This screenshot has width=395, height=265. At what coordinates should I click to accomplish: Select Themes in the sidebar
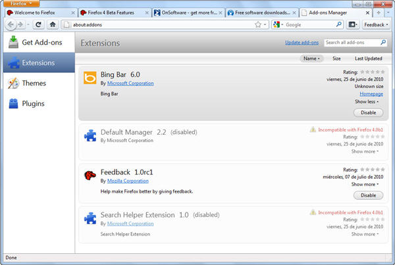point(34,84)
